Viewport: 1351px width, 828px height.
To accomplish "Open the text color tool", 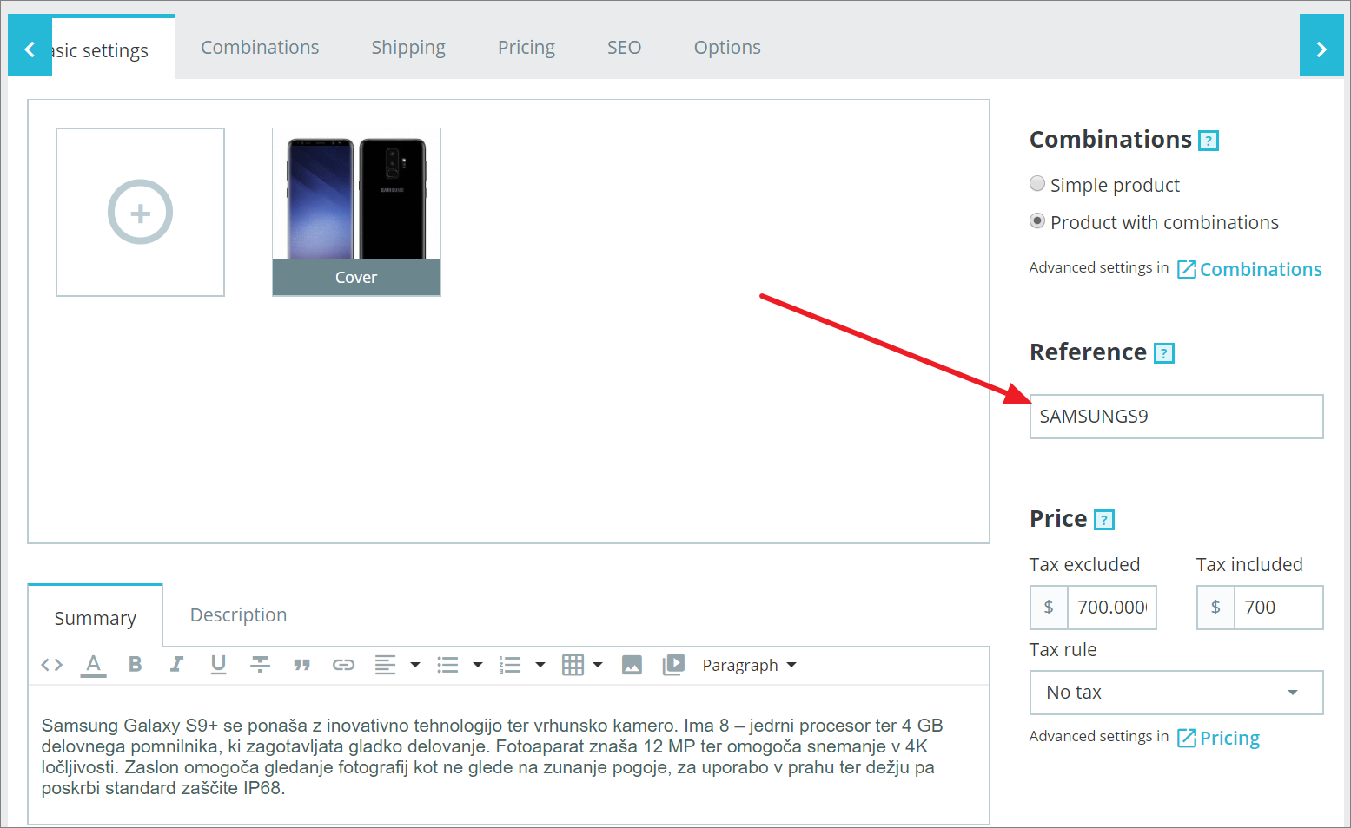I will 93,665.
